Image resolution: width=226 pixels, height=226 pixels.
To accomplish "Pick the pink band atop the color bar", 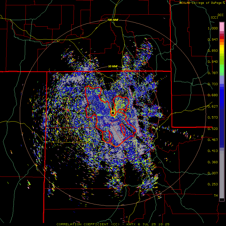I will click(222, 27).
